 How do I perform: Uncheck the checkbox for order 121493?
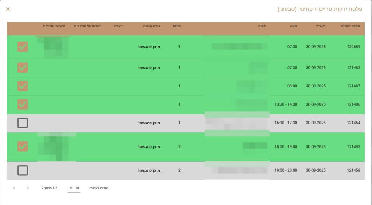point(23,146)
